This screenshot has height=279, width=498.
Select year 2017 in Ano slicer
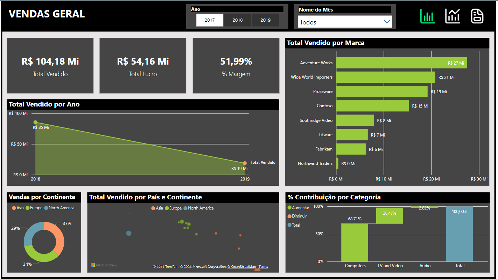(x=210, y=20)
